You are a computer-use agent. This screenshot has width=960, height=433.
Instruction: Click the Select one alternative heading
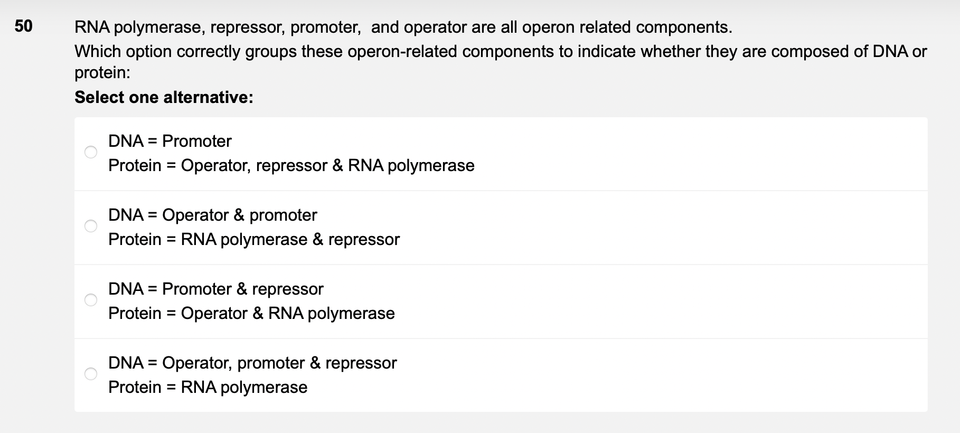pyautogui.click(x=164, y=97)
